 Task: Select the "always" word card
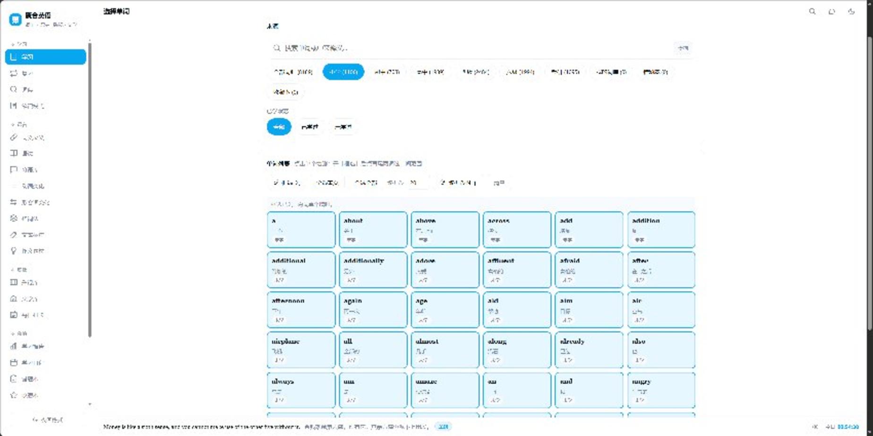tap(301, 390)
